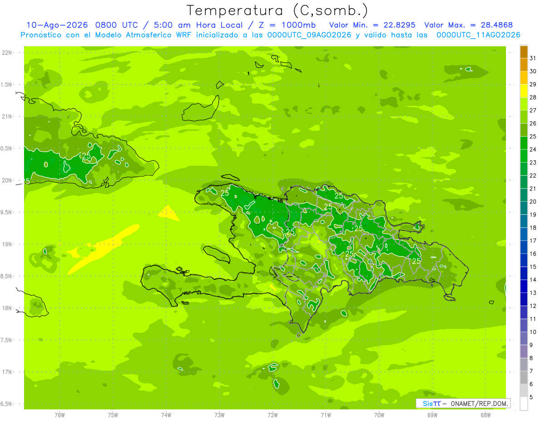Pick the purple swatch between 8 and 9
The height and width of the screenshot is (421, 545).
pyautogui.click(x=524, y=352)
